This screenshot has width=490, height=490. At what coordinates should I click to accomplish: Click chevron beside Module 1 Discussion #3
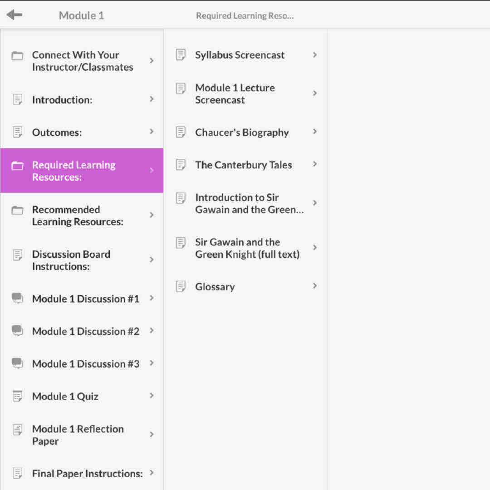click(x=152, y=363)
